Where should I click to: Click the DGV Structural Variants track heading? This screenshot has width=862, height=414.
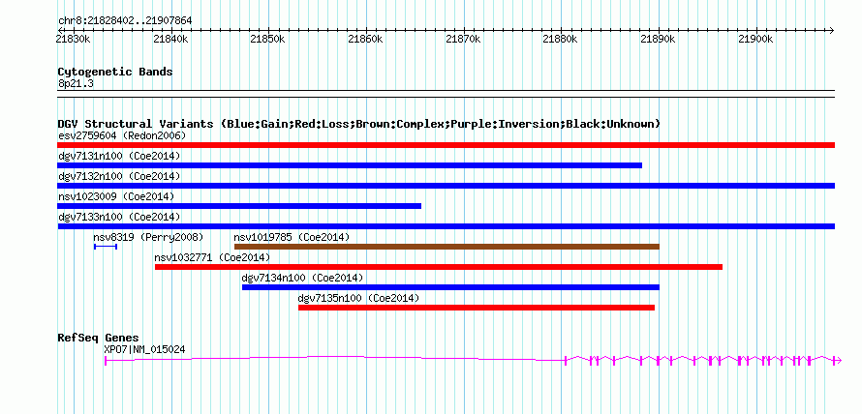(359, 124)
